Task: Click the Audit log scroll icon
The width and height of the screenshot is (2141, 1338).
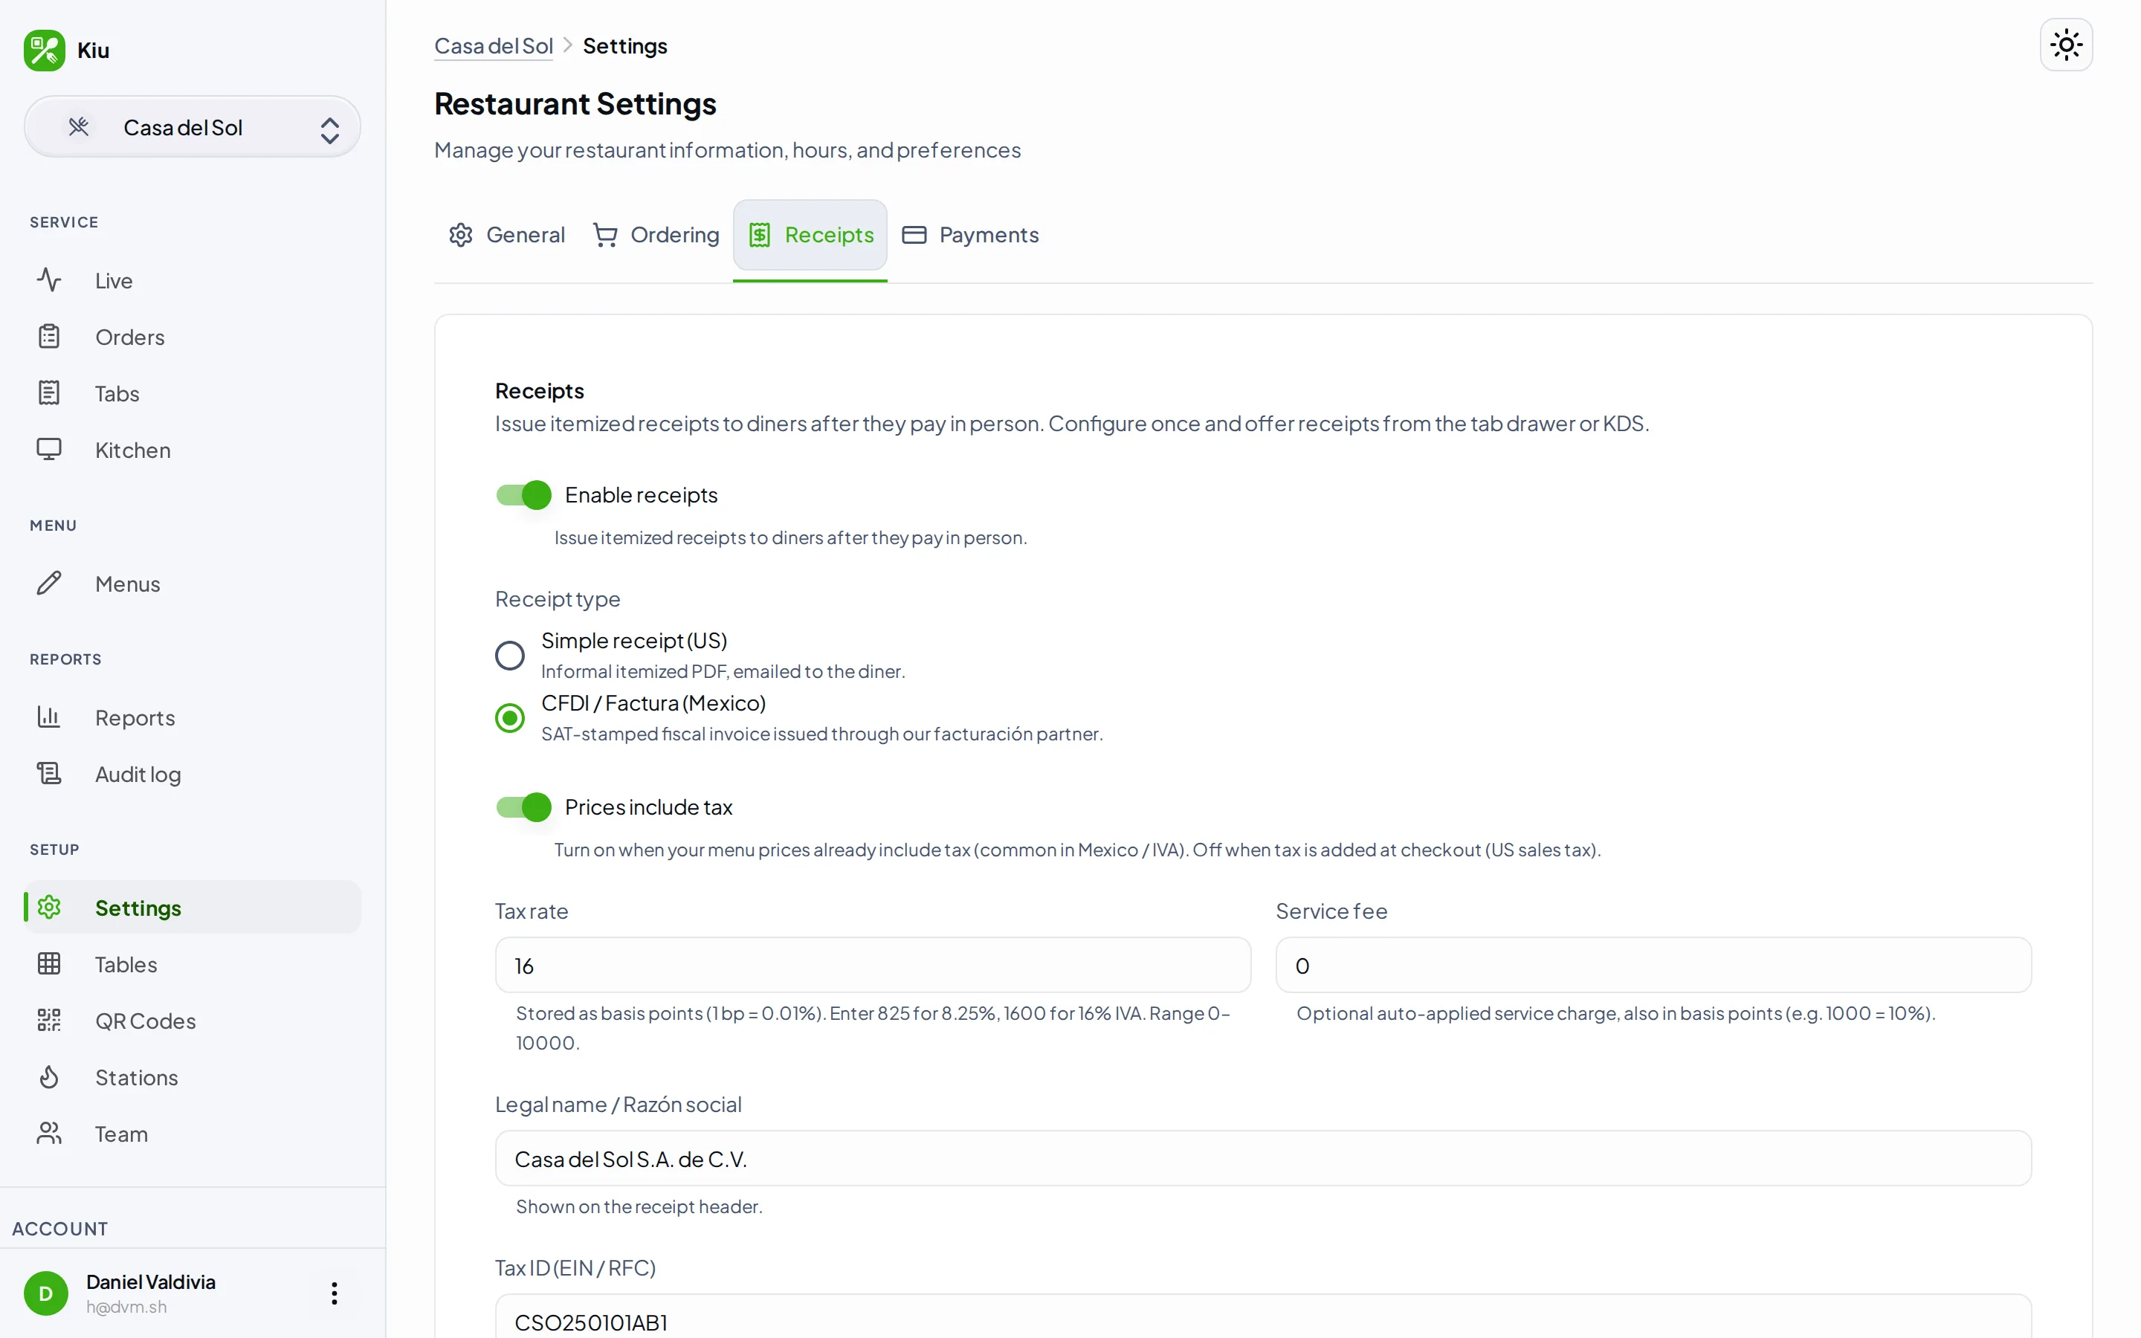Action: [x=50, y=773]
